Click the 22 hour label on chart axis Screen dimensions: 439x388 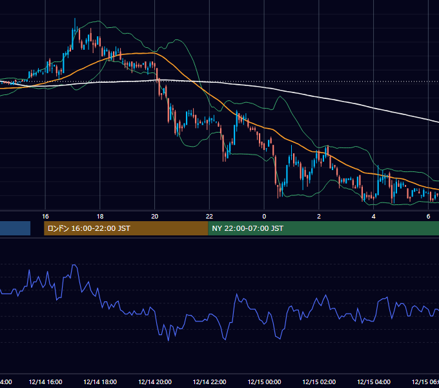click(x=209, y=217)
